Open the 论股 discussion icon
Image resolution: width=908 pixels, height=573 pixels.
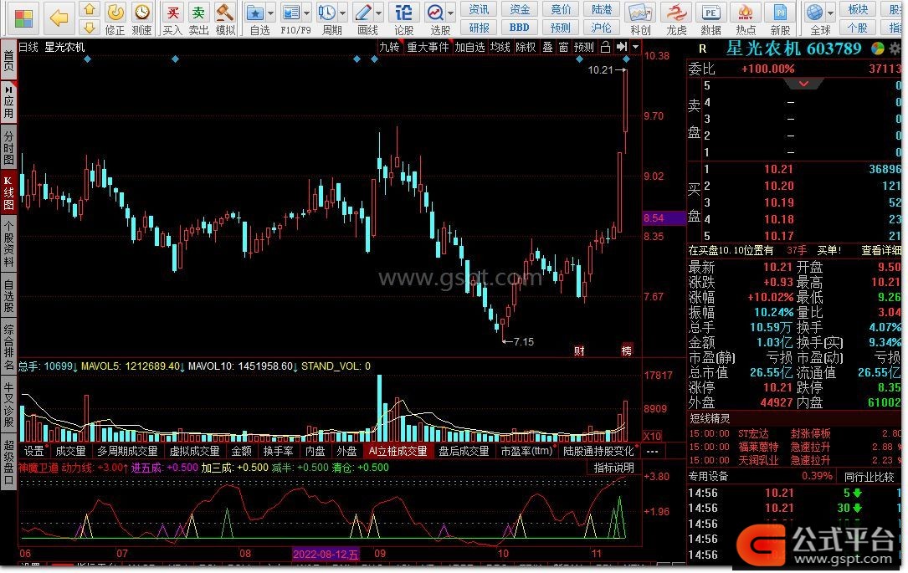click(403, 13)
